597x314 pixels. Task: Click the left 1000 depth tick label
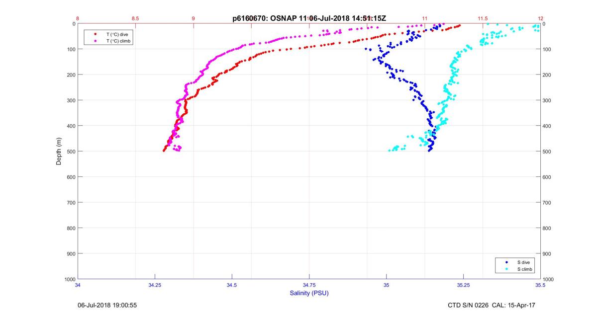[x=70, y=279]
